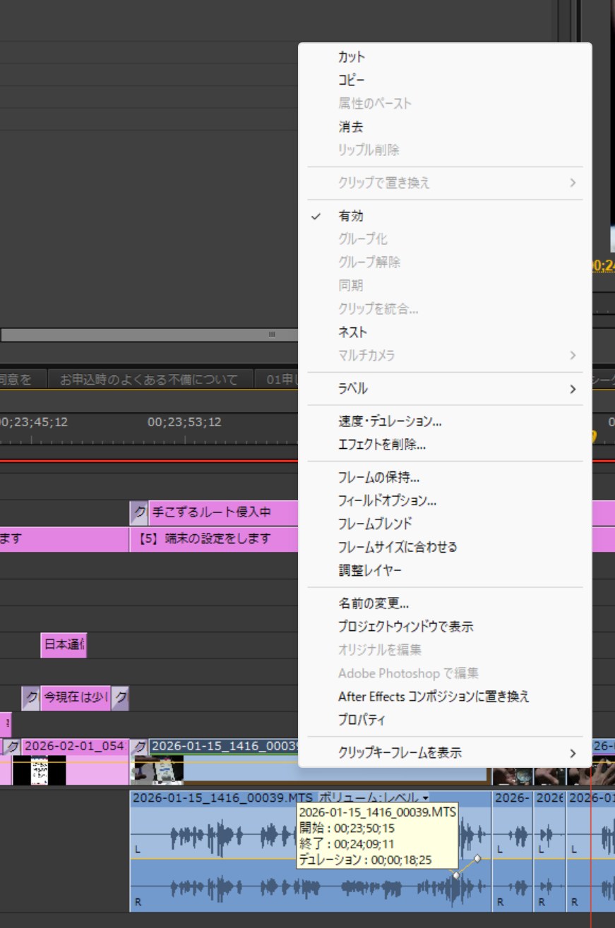Click the transition icon left of 今現在は少 clip
615x928 pixels.
[30, 698]
